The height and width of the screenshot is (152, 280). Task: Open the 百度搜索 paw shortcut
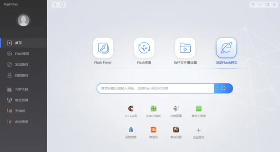(131, 132)
